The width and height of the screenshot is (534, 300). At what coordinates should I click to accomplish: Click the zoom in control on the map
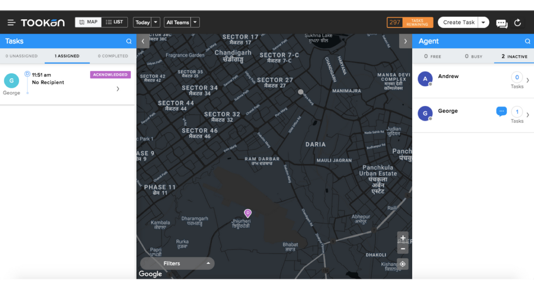[403, 237]
